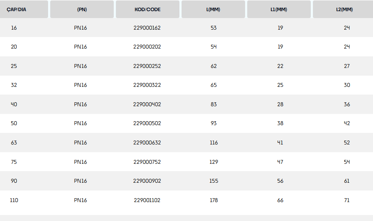The height and width of the screenshot is (221, 373).
Task: Select product code 229000322
Action: [147, 85]
